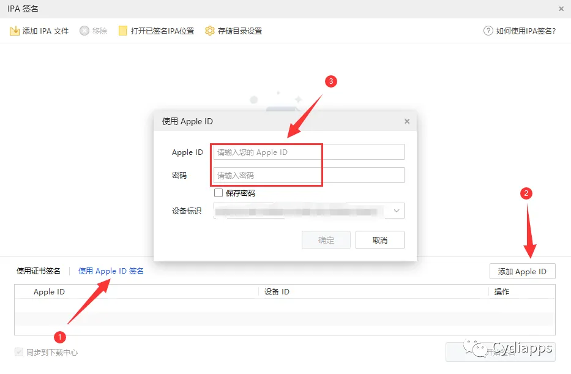Focus the Apple ID input field

(x=309, y=152)
